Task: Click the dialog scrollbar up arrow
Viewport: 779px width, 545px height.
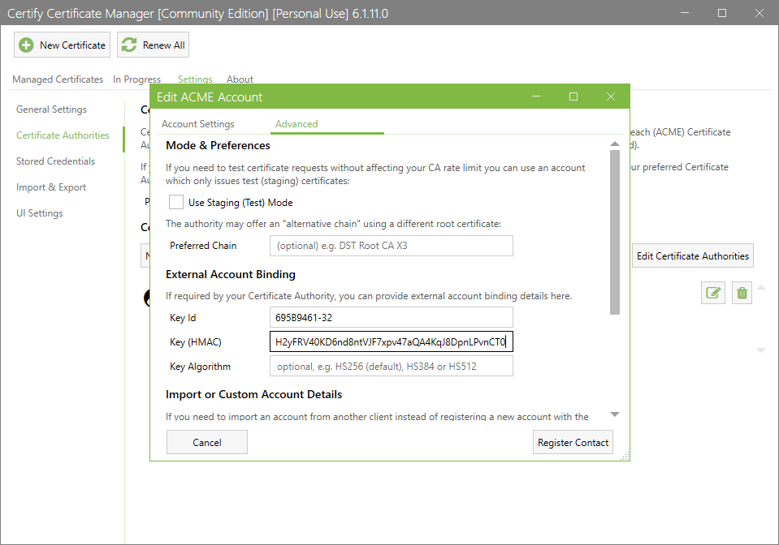Action: click(x=615, y=144)
